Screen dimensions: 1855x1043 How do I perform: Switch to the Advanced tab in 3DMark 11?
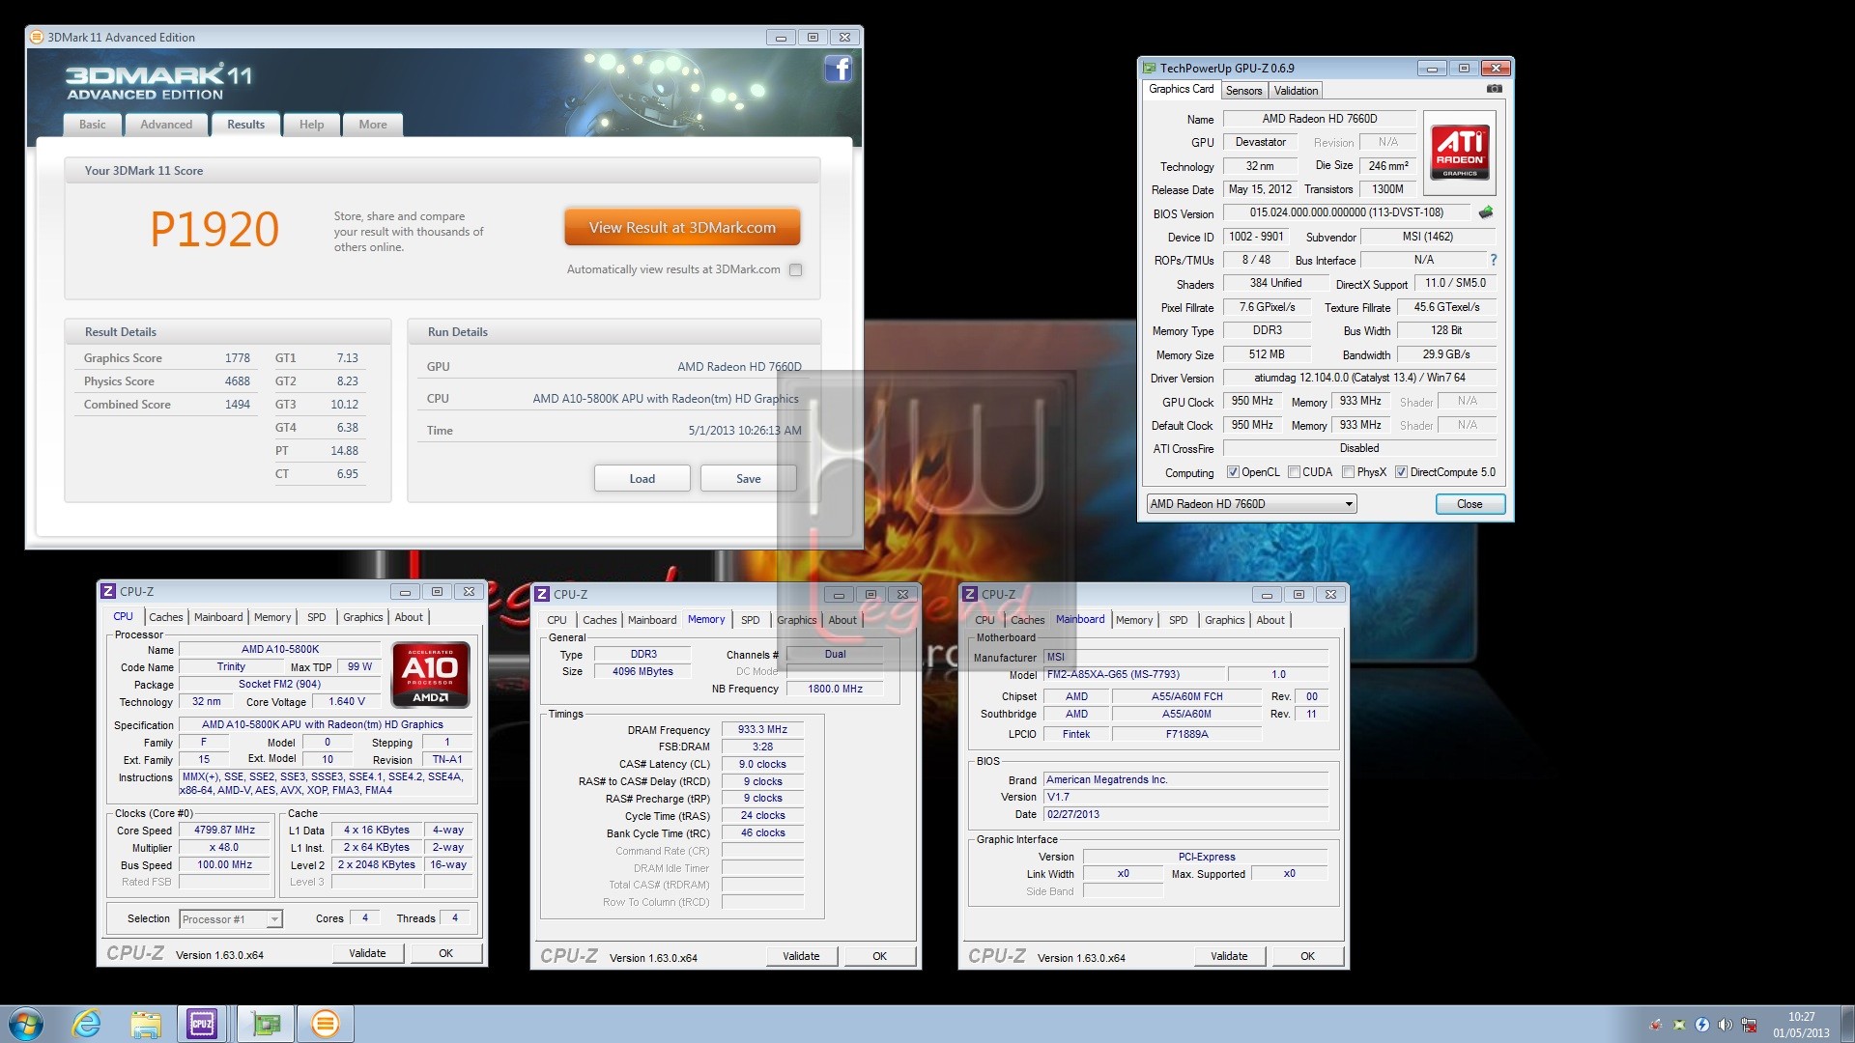point(166,125)
